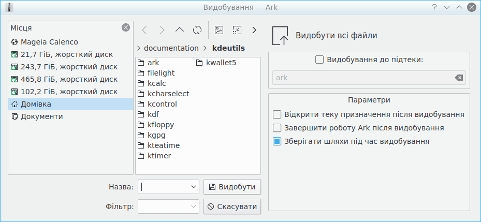The image size is (481, 222).
Task: Open the Фільтр dropdown list
Action: pyautogui.click(x=194, y=207)
